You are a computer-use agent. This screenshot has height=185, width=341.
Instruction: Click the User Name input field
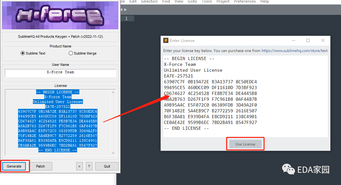coord(60,73)
